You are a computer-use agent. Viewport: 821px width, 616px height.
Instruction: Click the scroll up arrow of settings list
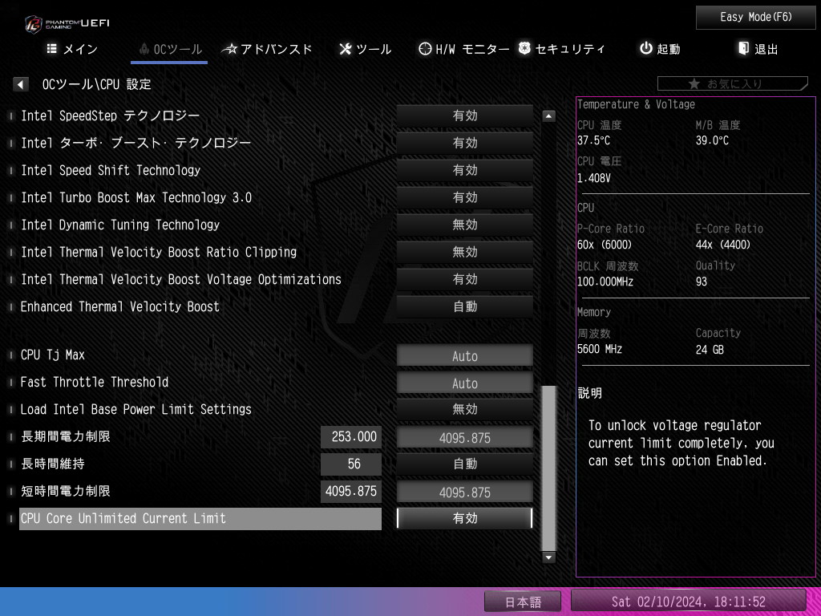[548, 115]
